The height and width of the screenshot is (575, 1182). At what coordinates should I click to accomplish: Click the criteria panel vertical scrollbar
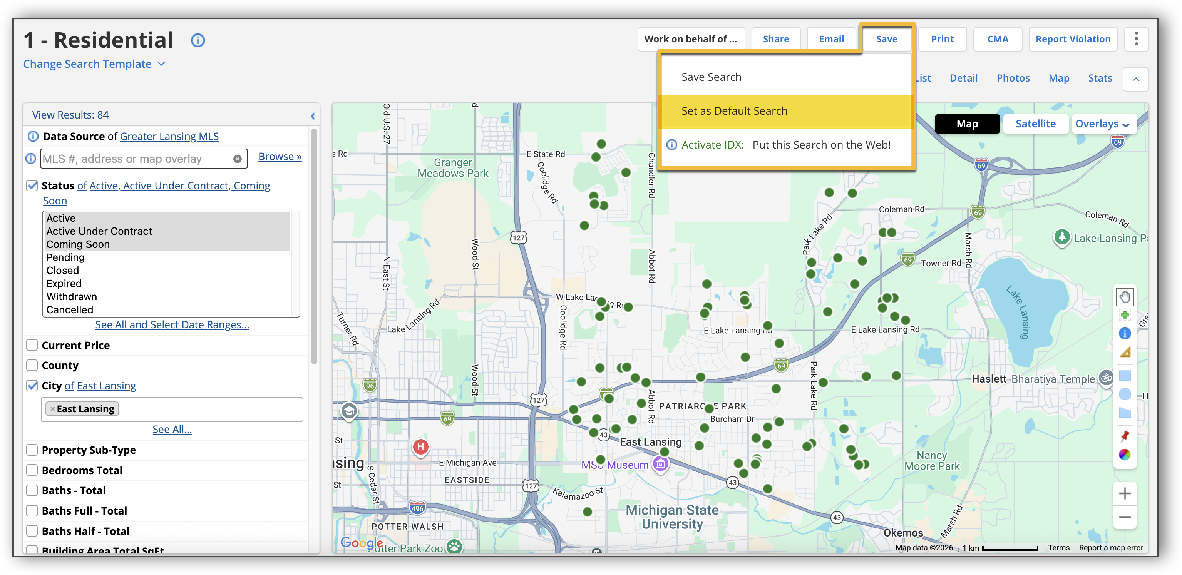(x=314, y=247)
